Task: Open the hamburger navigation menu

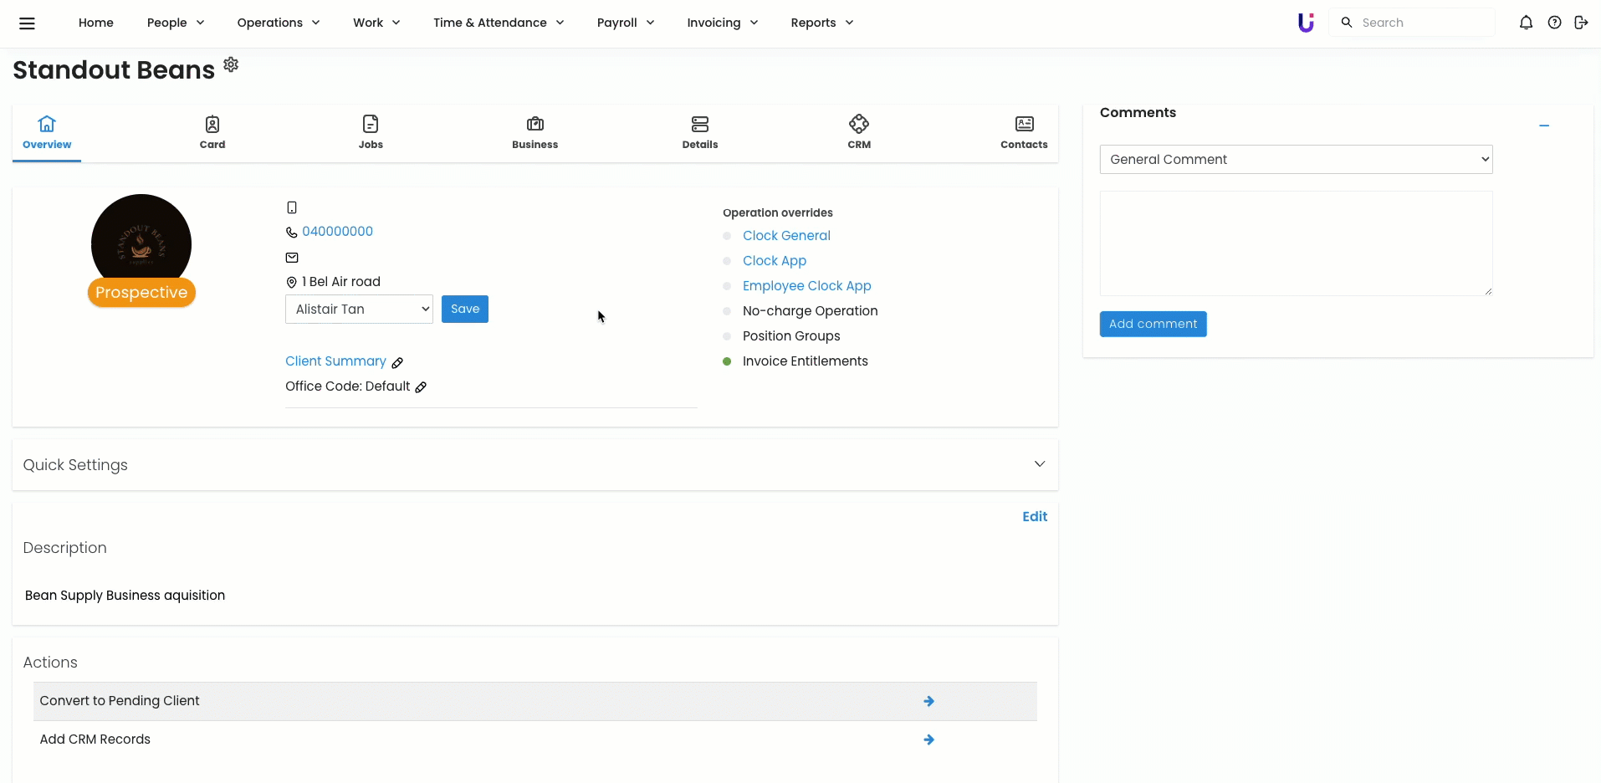Action: [x=27, y=23]
